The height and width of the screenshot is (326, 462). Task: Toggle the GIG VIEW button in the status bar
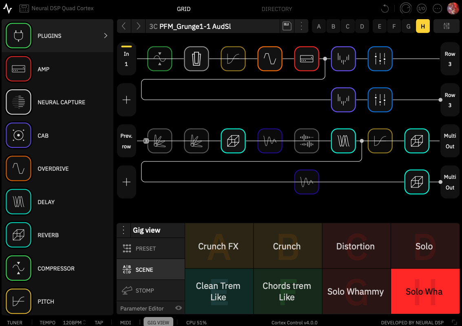tap(158, 322)
